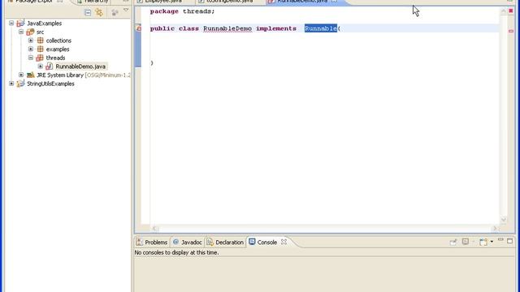
Task: Click the examples package icon
Action: [40, 49]
